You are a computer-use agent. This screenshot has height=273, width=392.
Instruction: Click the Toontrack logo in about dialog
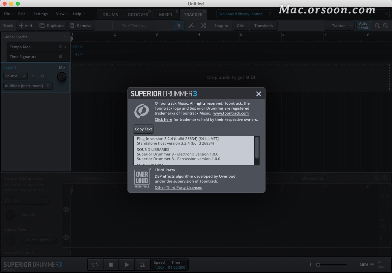tap(142, 111)
